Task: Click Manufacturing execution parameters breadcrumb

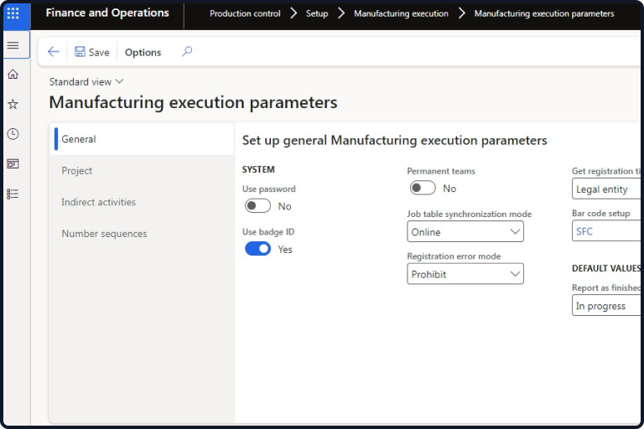Action: point(544,13)
